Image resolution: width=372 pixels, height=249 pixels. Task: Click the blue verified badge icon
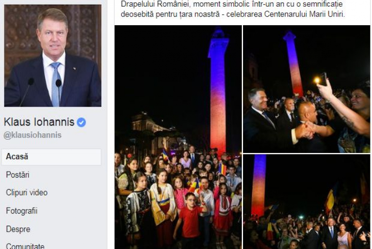[81, 122]
